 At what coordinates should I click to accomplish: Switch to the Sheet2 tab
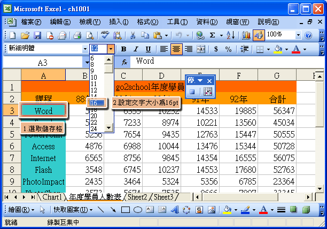click(x=137, y=197)
